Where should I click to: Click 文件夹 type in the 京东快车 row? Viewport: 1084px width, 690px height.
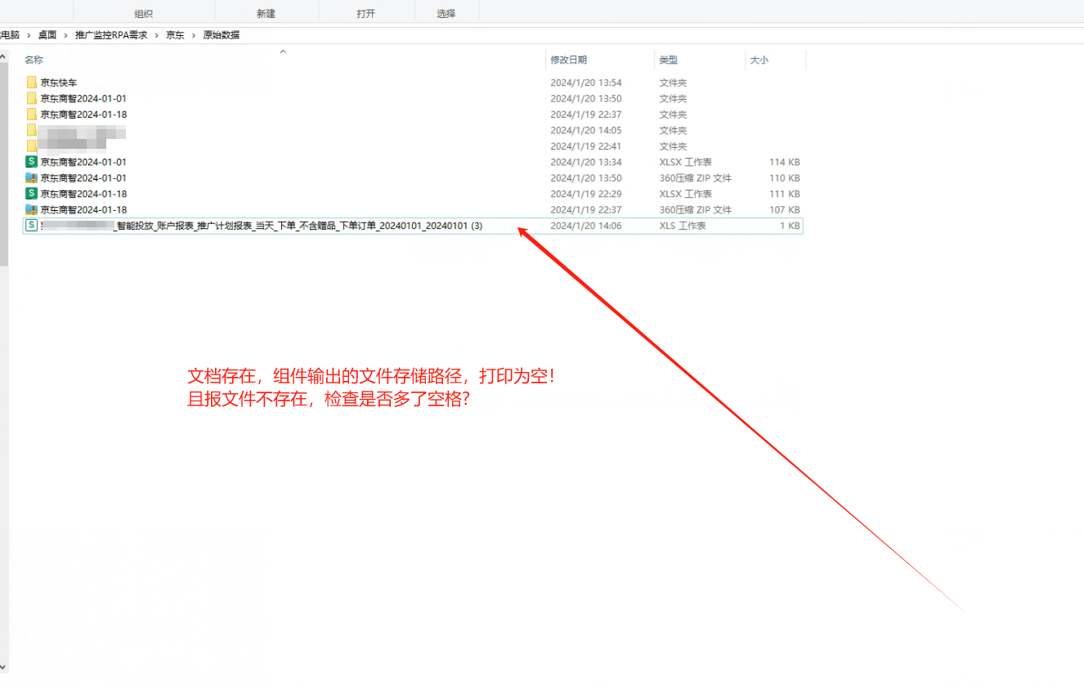pyautogui.click(x=674, y=83)
